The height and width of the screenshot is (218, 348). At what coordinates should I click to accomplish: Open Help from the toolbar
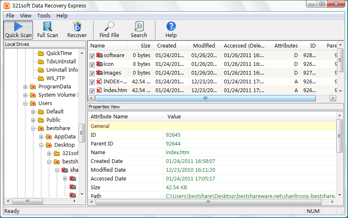click(x=171, y=30)
